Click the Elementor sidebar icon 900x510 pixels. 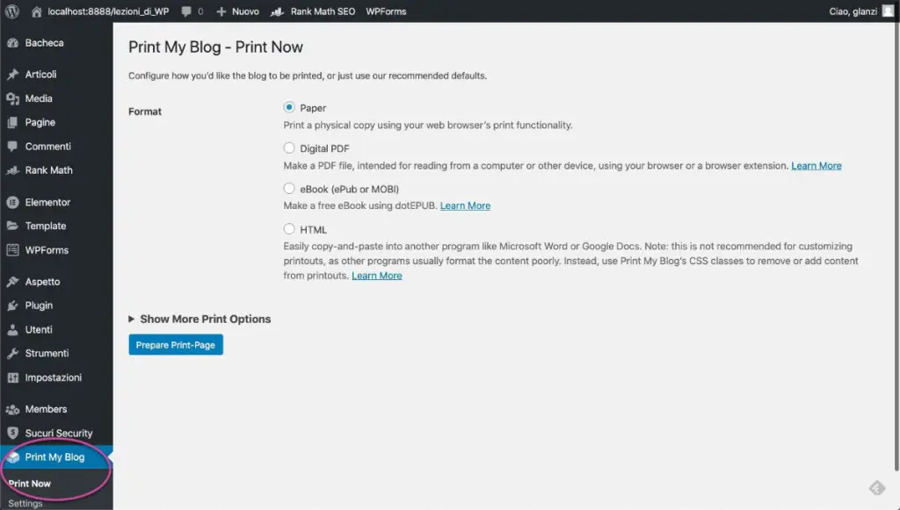pos(12,202)
